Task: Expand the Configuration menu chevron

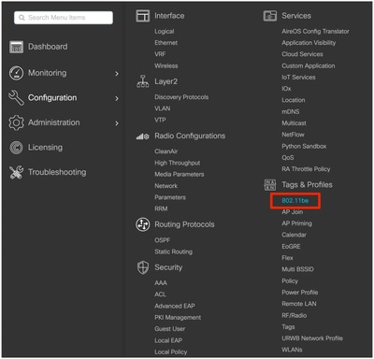Action: pos(117,98)
